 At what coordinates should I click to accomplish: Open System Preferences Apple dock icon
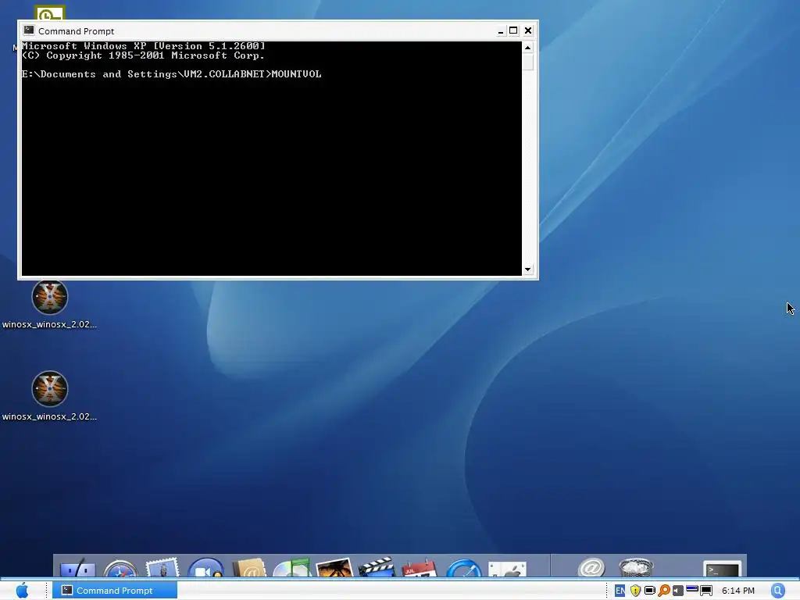click(x=506, y=570)
